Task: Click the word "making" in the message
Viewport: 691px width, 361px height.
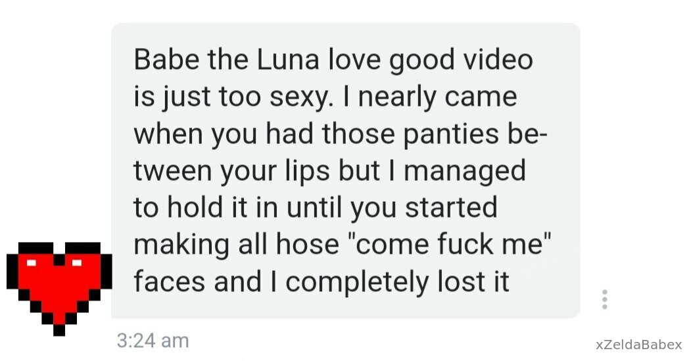Action: 181,245
